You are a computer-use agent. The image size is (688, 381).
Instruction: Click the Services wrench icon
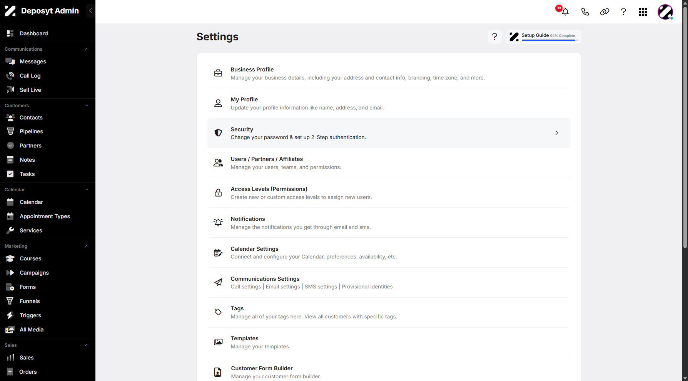tap(10, 230)
